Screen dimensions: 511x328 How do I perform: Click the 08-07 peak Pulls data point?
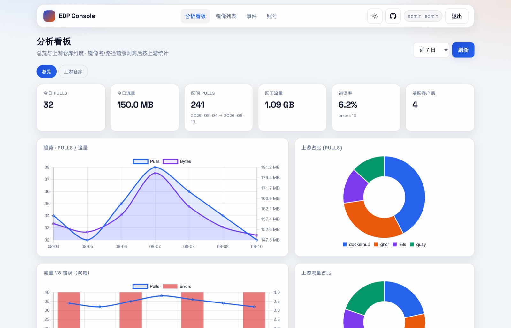[155, 167]
